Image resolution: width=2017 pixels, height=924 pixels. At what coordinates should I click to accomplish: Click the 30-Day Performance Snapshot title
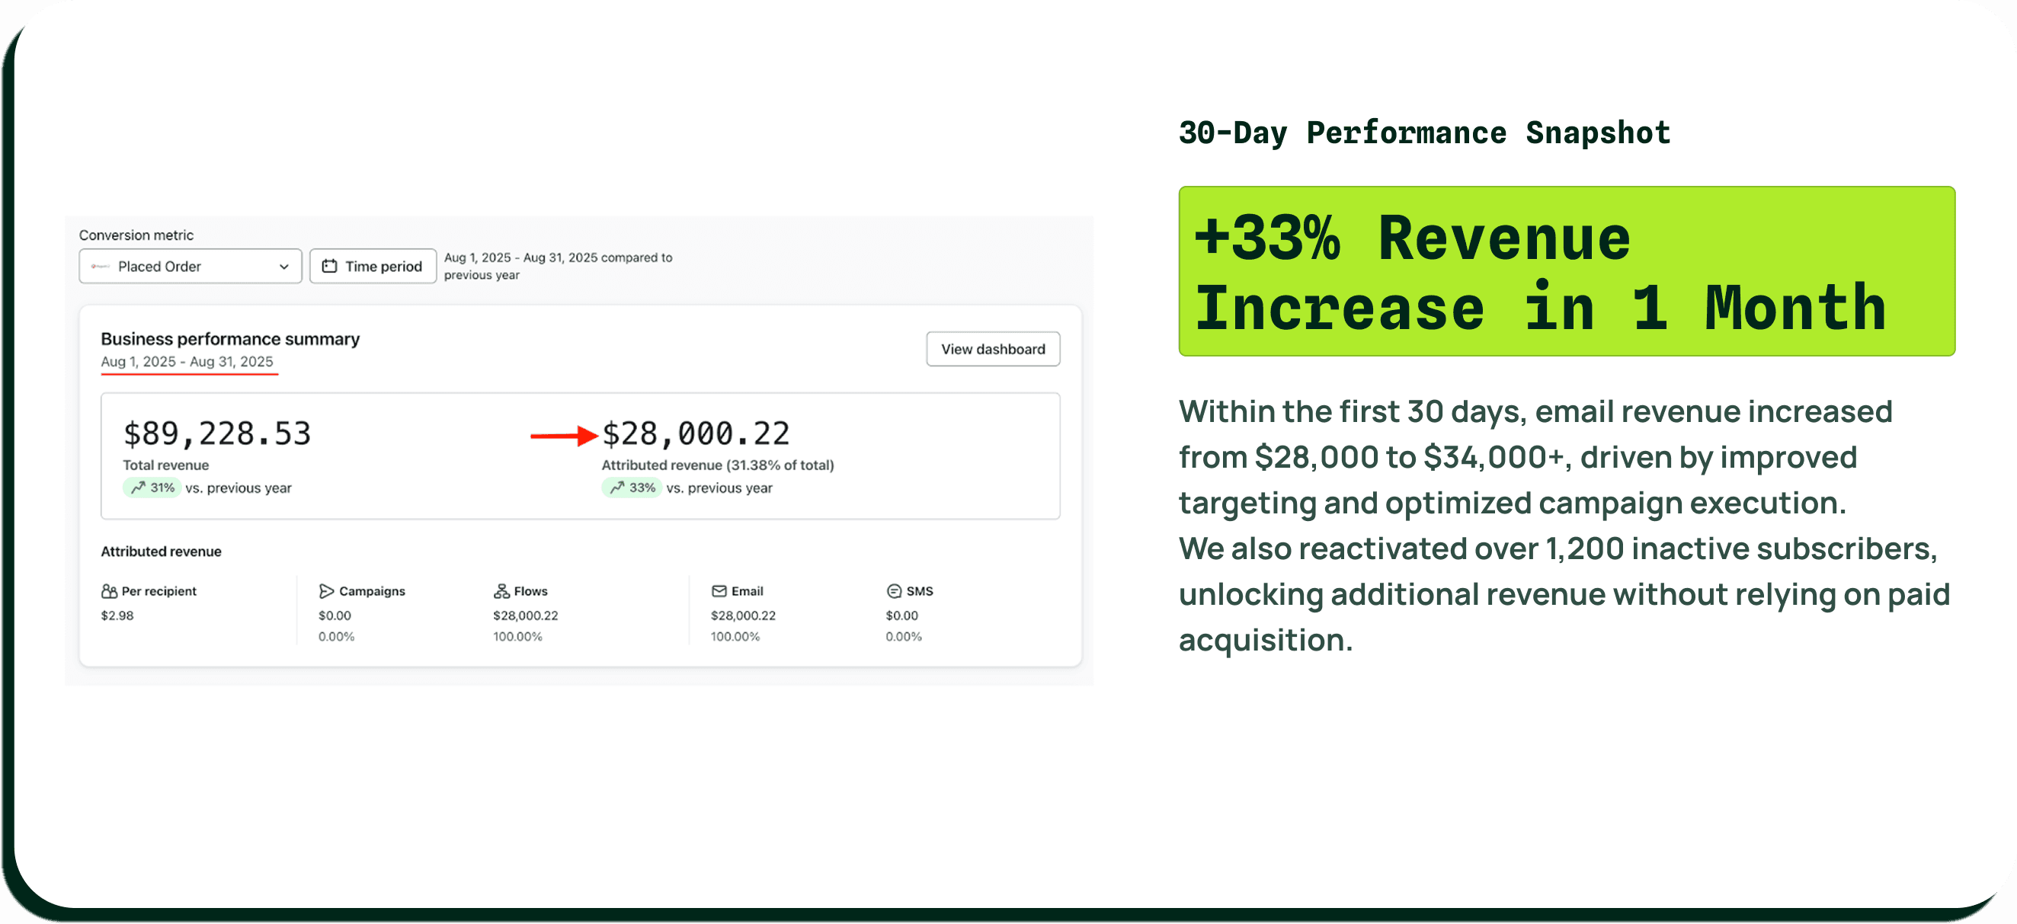(x=1424, y=133)
